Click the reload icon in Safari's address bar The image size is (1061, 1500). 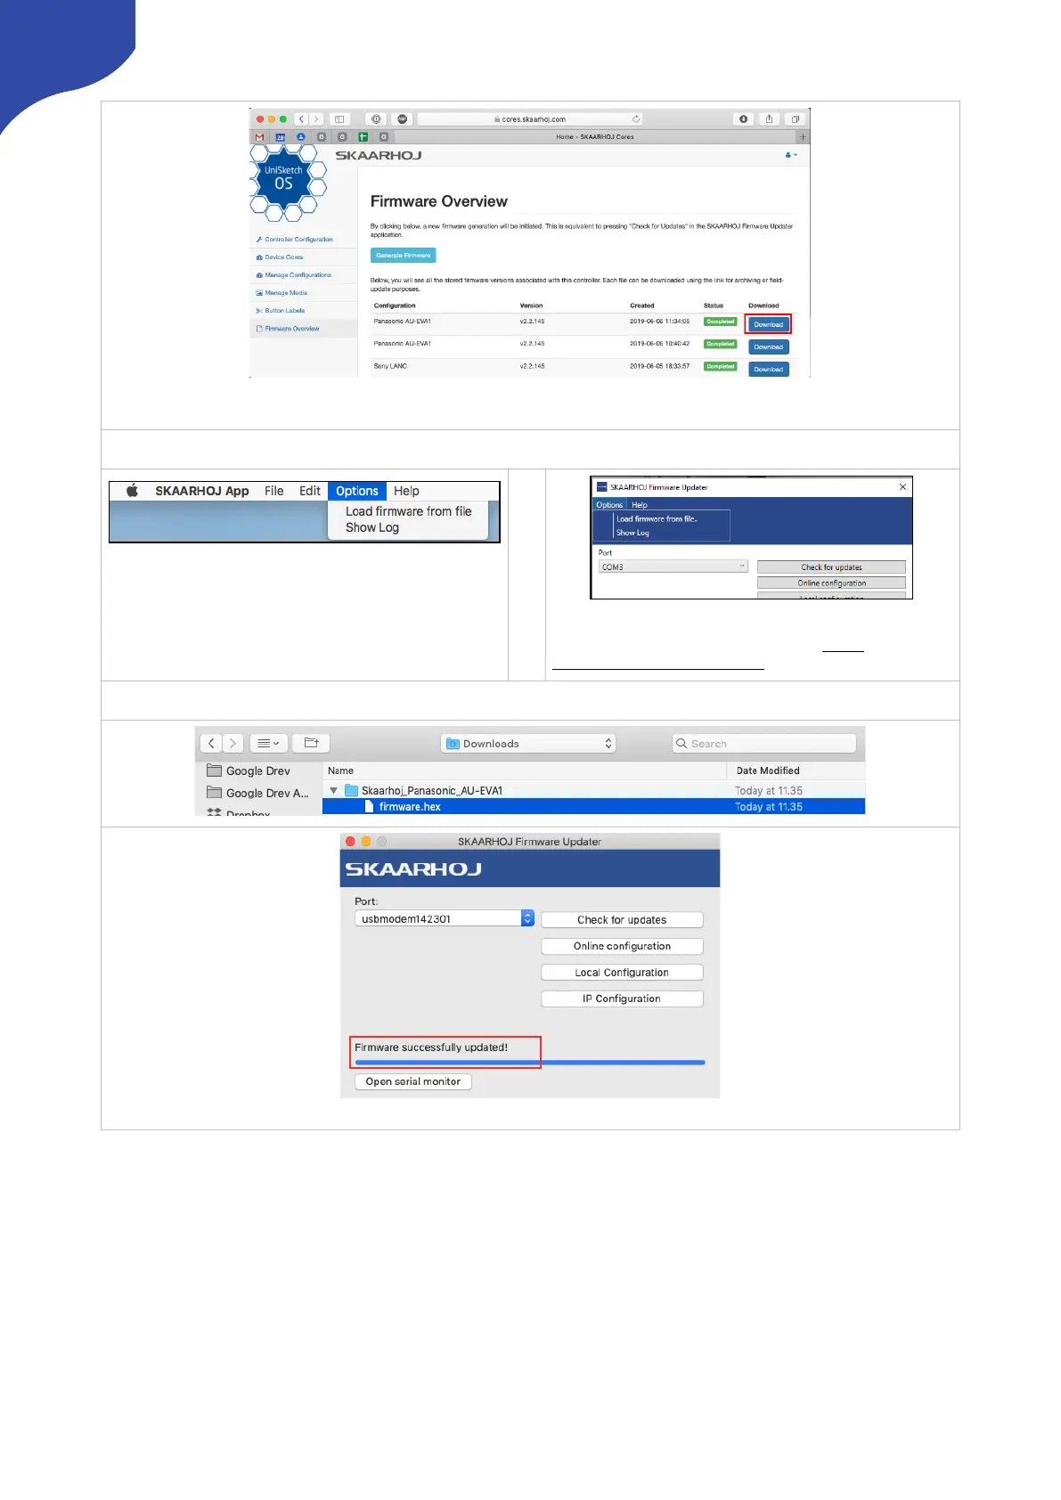(x=636, y=118)
